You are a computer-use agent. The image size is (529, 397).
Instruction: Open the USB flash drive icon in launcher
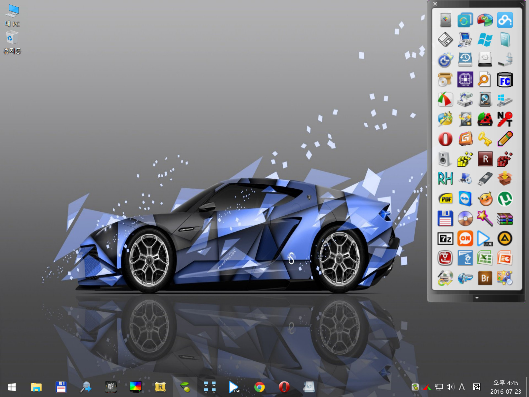click(485, 179)
